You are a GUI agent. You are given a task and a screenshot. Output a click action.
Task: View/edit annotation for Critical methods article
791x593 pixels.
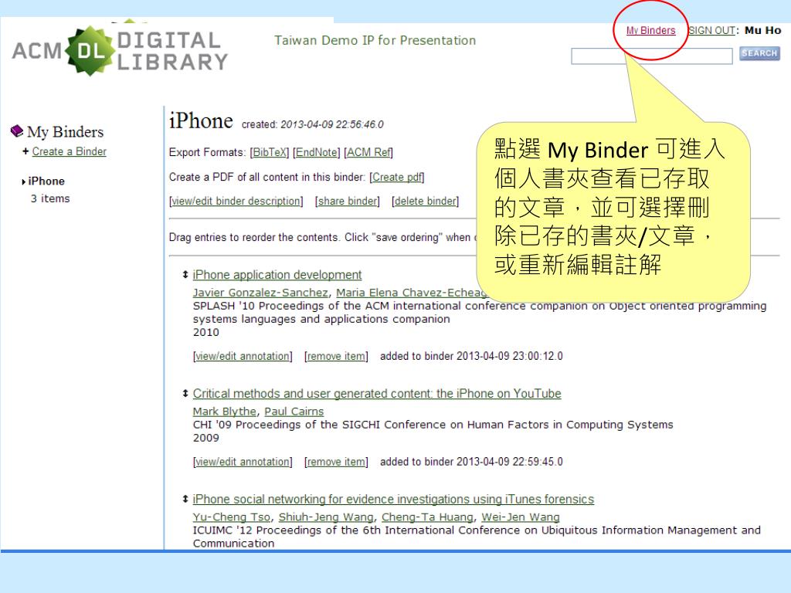[243, 462]
